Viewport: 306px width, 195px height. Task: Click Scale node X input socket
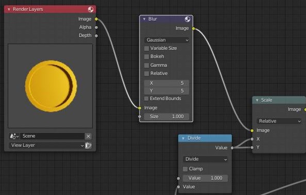click(252, 139)
